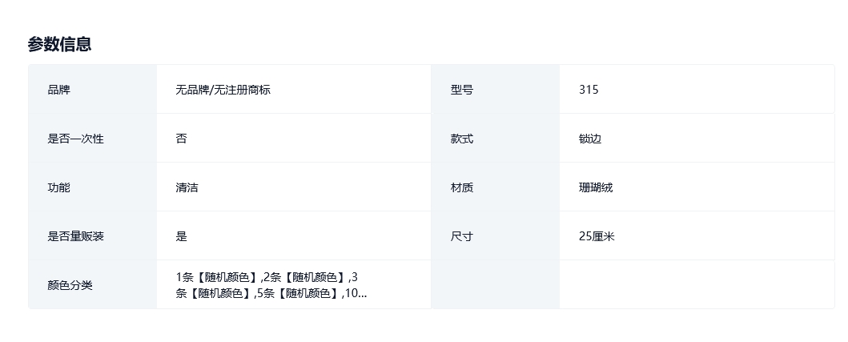Click the 款式 label cell

462,139
